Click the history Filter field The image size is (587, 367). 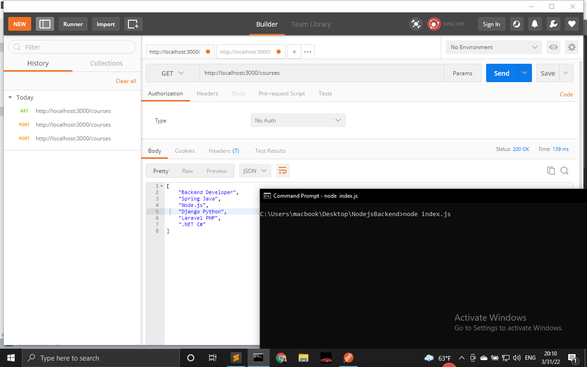[72, 47]
